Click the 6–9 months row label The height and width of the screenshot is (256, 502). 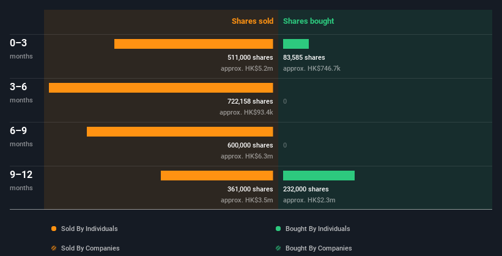21,137
